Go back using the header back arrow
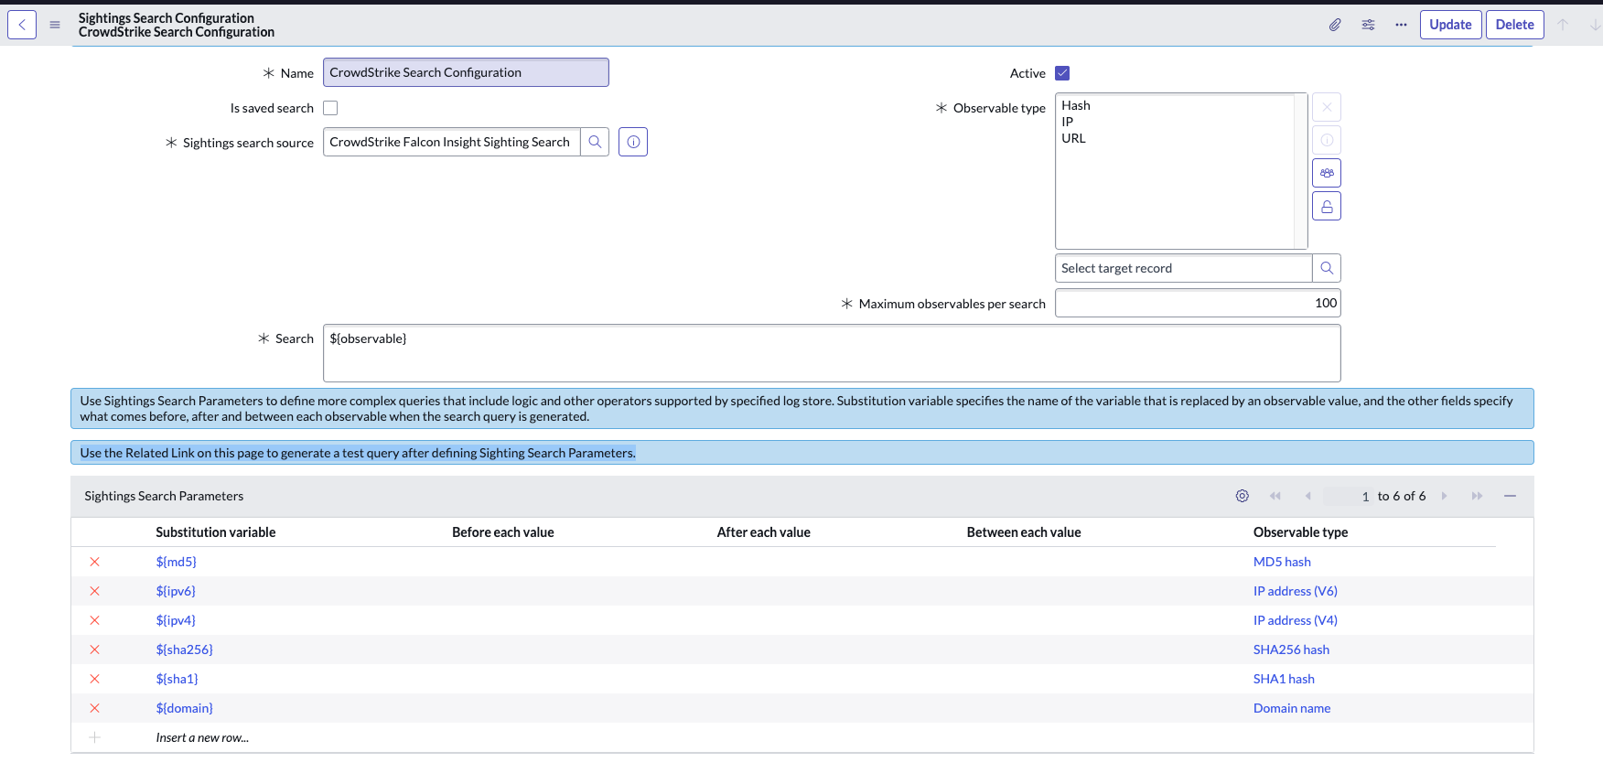 [22, 25]
